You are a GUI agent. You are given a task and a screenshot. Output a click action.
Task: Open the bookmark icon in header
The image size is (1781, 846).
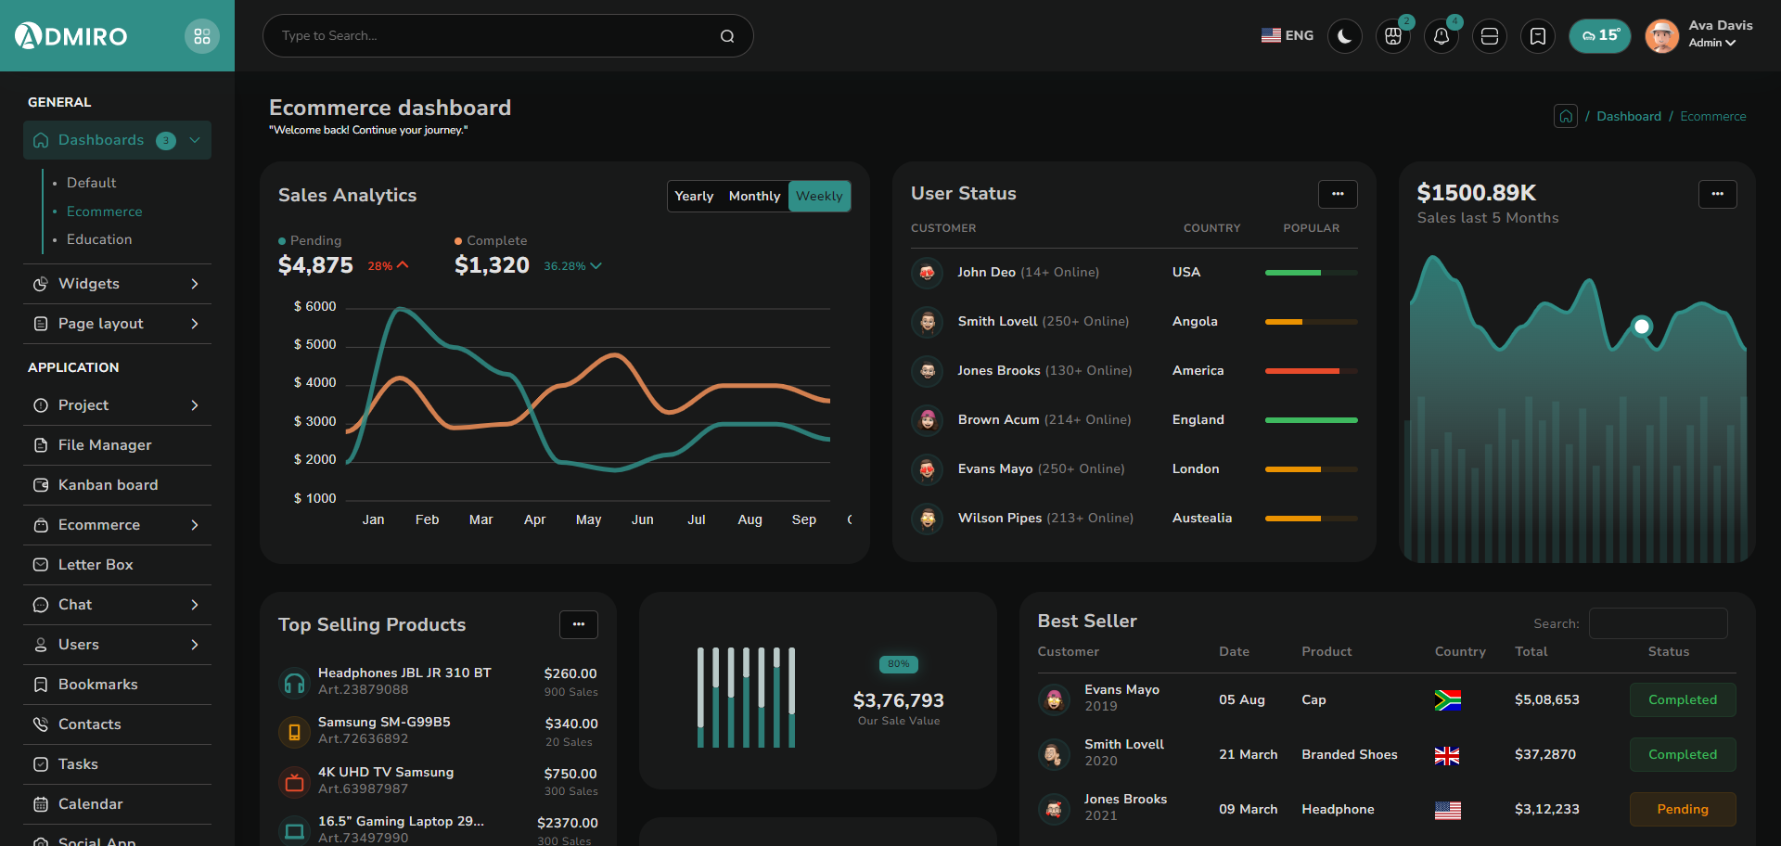point(1537,36)
